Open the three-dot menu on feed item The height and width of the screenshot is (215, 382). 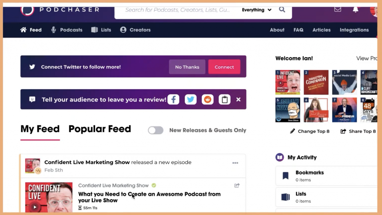(235, 163)
